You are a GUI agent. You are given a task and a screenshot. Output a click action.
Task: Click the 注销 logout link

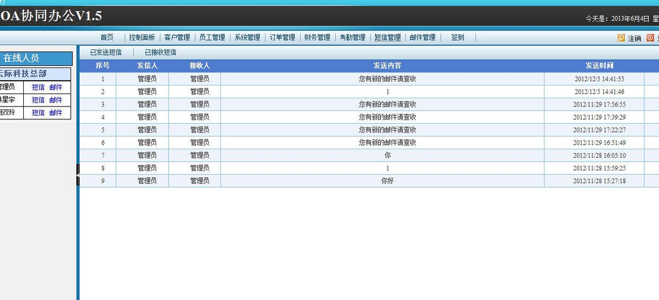click(634, 38)
